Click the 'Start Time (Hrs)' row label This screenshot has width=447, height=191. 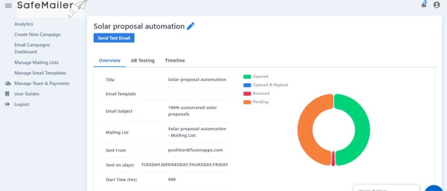tap(121, 180)
